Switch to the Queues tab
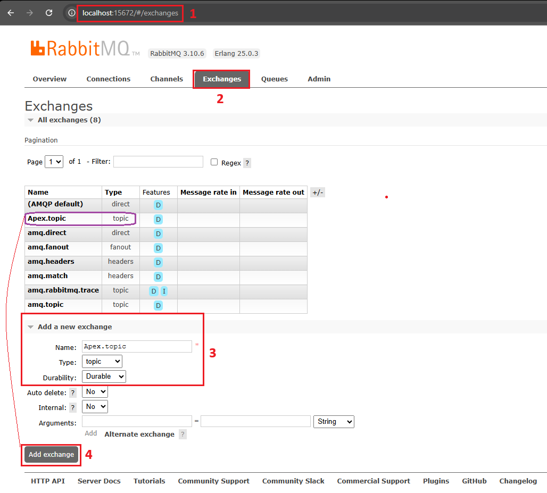This screenshot has height=493, width=547. point(275,79)
